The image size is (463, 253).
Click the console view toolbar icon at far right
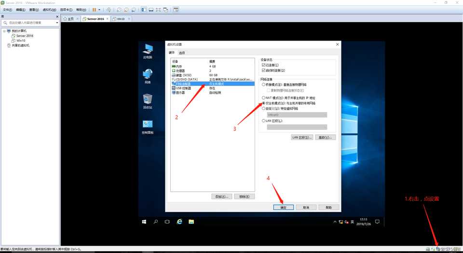click(x=176, y=10)
